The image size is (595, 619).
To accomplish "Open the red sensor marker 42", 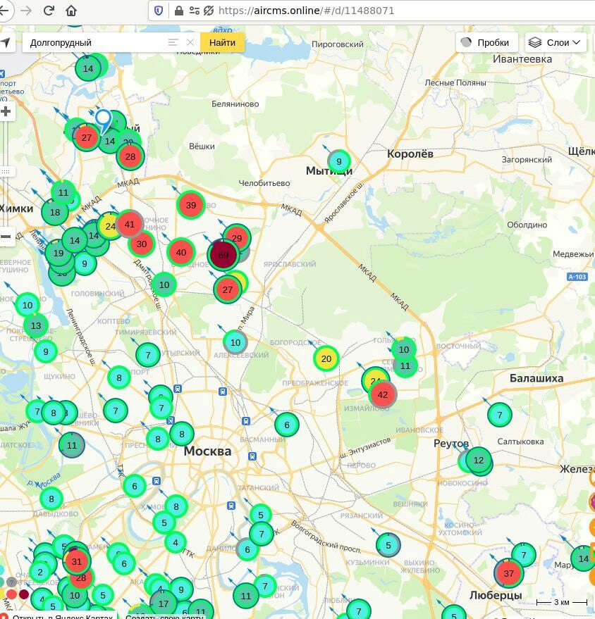I will [382, 395].
